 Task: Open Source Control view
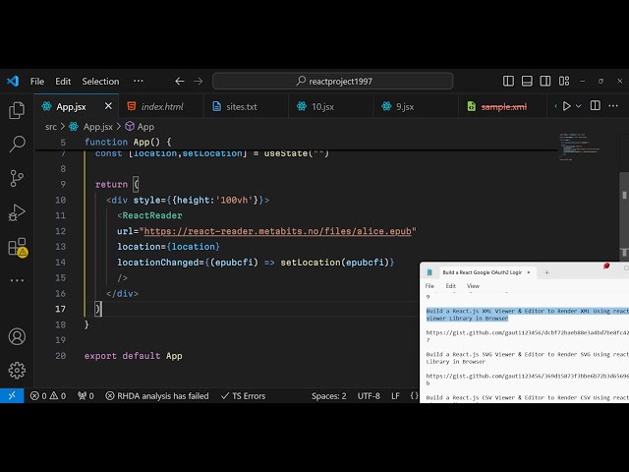[x=17, y=178]
